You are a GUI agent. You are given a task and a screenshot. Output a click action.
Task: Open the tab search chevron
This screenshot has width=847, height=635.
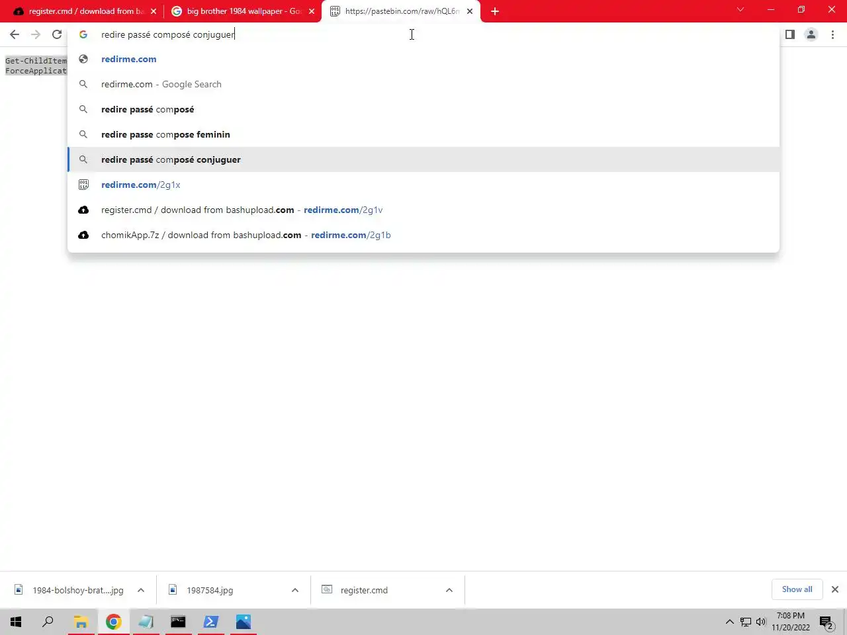(740, 9)
